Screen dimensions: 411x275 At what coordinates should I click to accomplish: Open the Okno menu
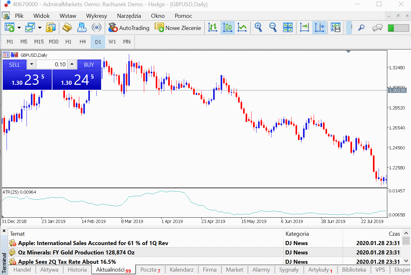[x=158, y=16]
